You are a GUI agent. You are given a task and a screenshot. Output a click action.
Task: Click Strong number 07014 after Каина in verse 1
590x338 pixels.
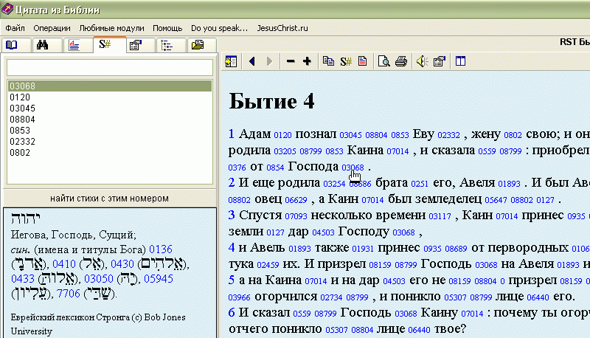click(x=397, y=151)
